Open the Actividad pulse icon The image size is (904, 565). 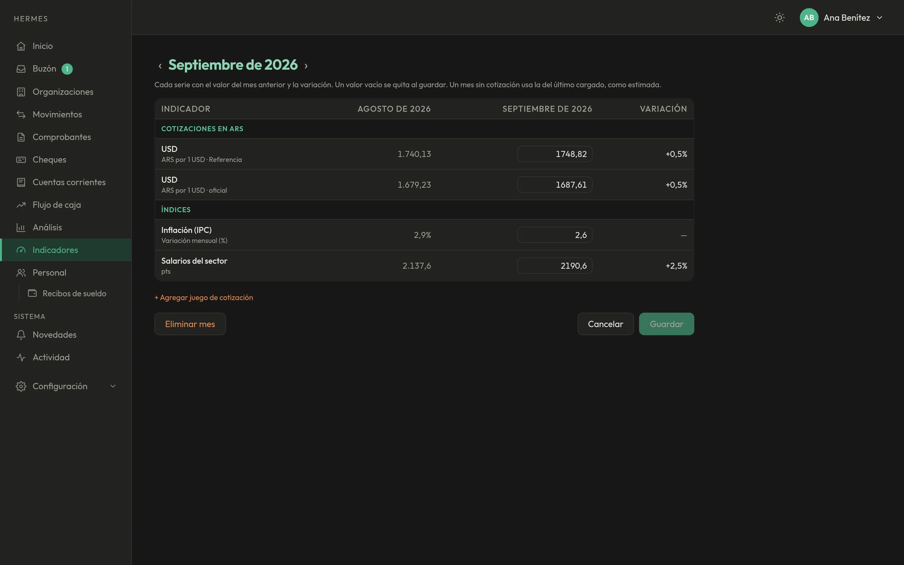pos(21,357)
